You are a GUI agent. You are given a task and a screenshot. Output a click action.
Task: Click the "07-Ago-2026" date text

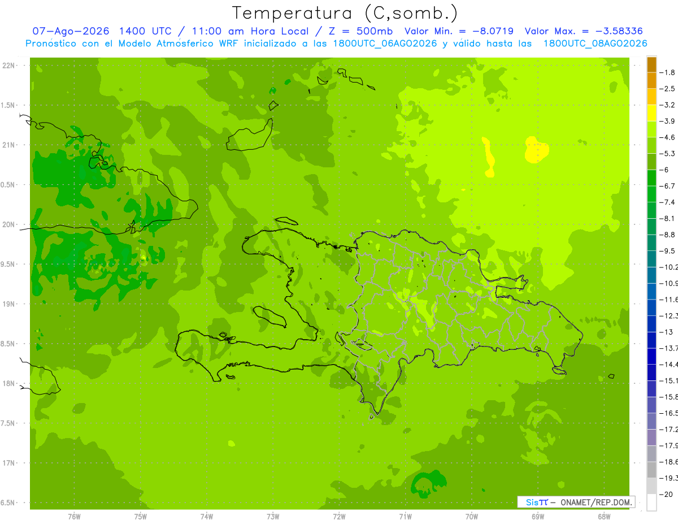[71, 31]
